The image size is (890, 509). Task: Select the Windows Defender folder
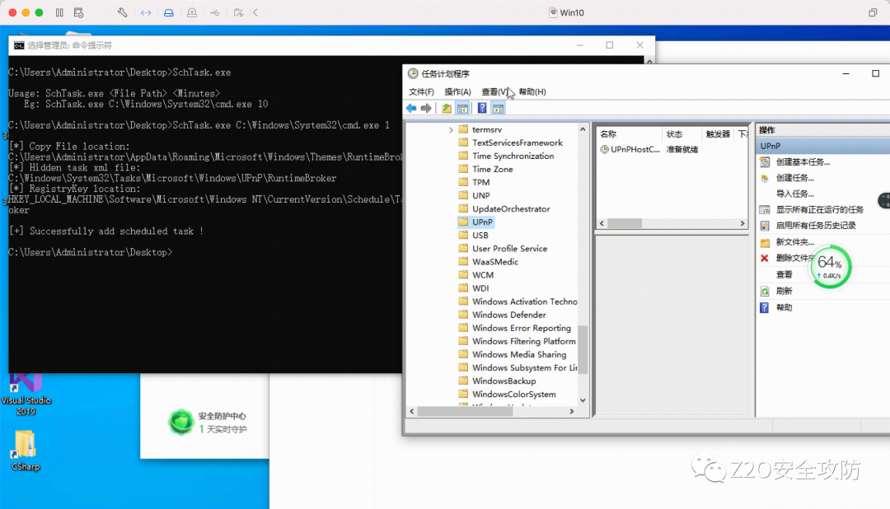[509, 315]
